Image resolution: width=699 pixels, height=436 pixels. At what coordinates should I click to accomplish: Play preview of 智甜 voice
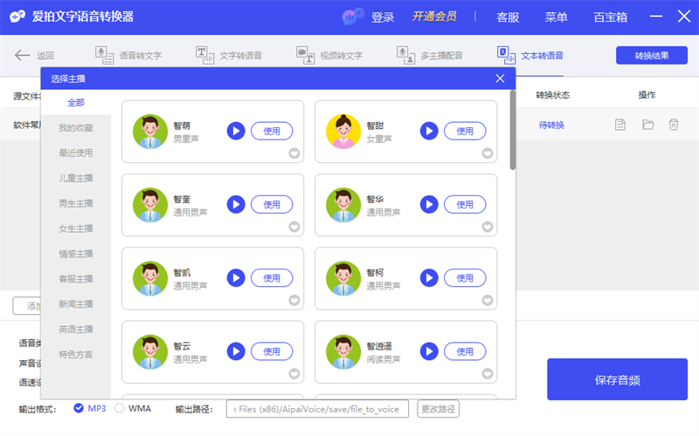tap(429, 131)
